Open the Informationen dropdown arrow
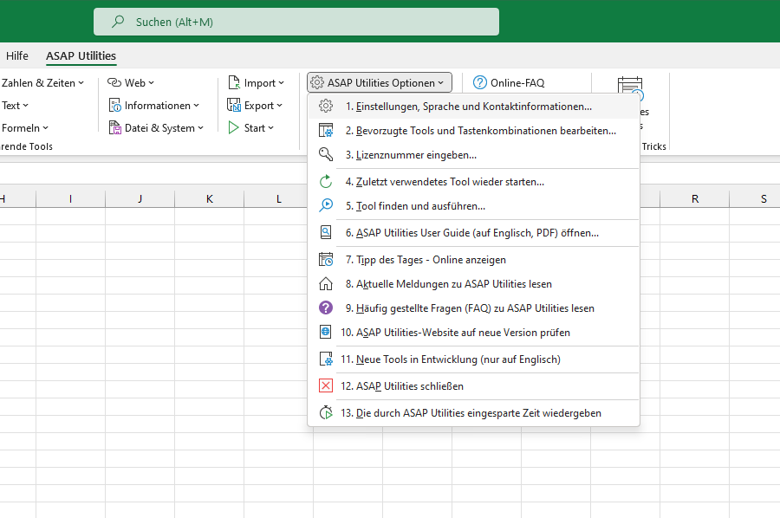The image size is (780, 518). [197, 106]
